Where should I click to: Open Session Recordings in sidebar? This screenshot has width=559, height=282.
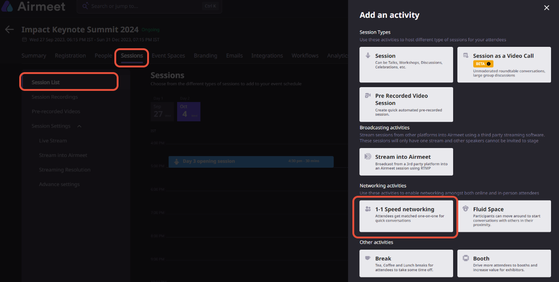tap(54, 97)
